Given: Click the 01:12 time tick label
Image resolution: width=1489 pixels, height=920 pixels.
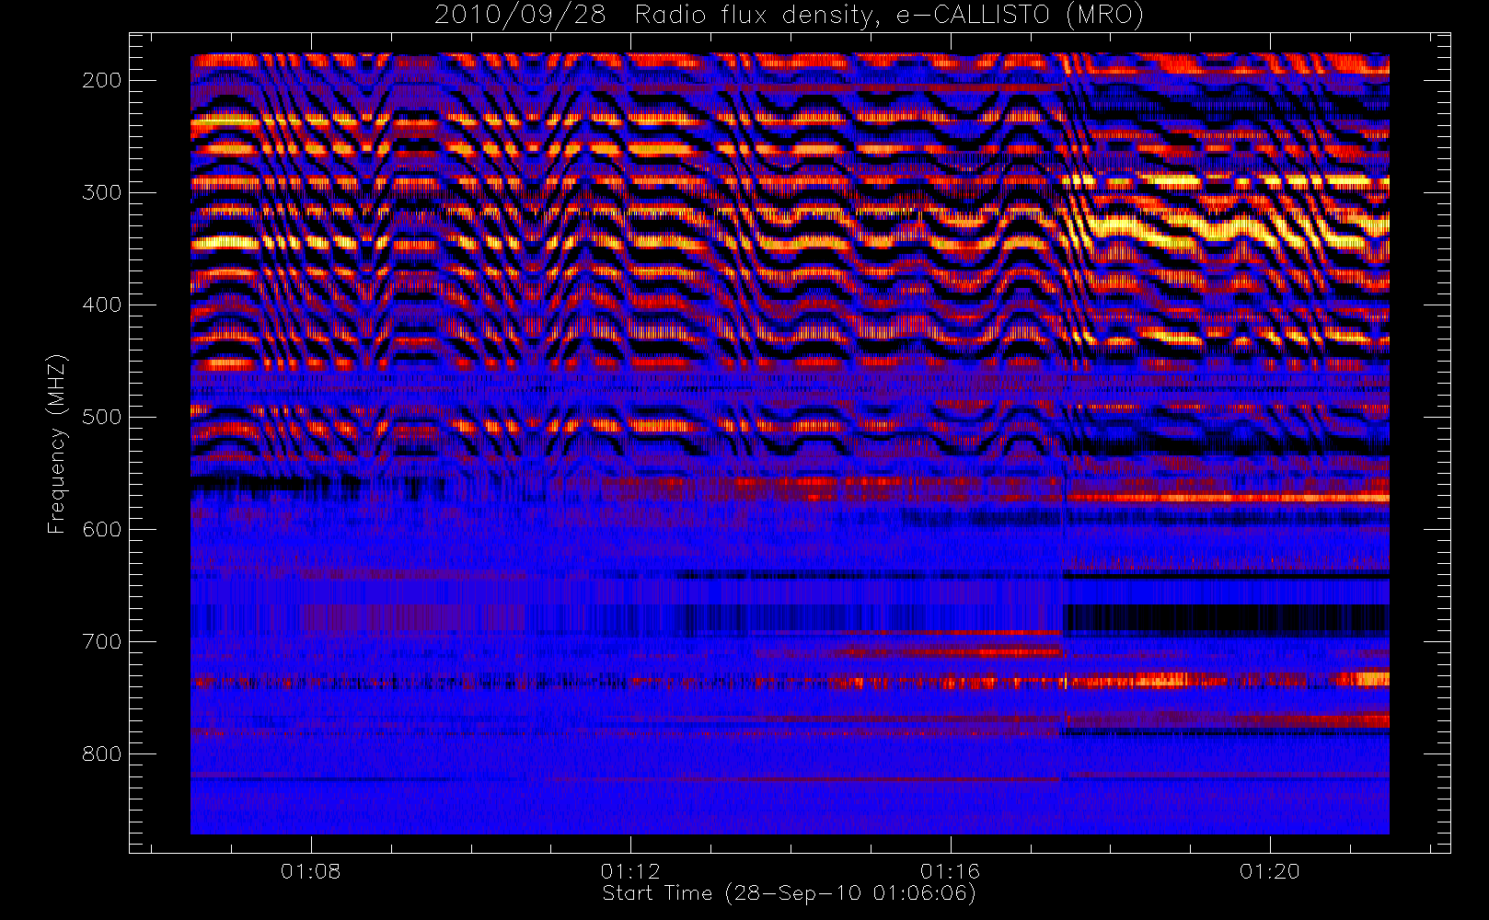Looking at the screenshot, I should (x=630, y=870).
